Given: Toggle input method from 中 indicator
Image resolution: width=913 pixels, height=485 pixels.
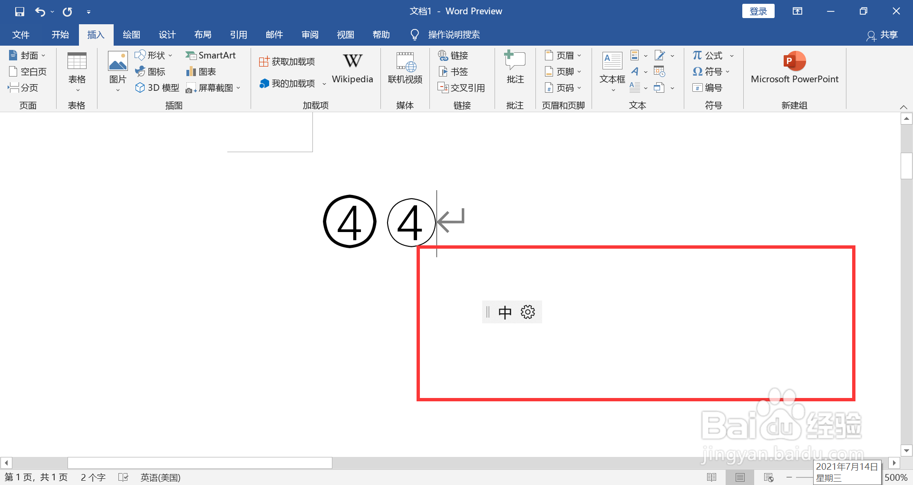Looking at the screenshot, I should [x=505, y=312].
